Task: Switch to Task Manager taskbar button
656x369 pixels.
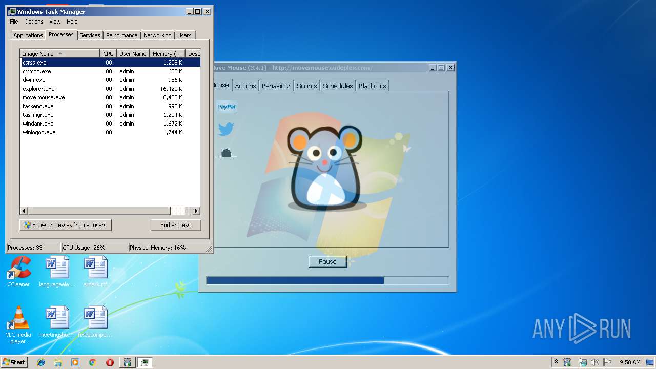Action: coord(145,362)
